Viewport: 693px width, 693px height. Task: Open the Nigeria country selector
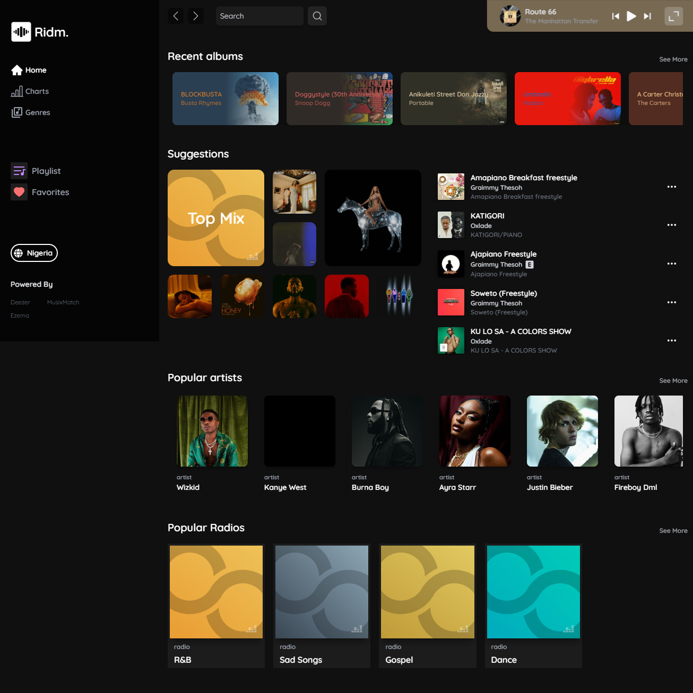tap(34, 253)
